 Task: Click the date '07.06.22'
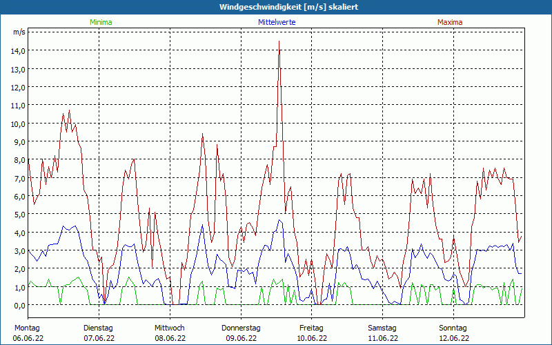pos(99,338)
